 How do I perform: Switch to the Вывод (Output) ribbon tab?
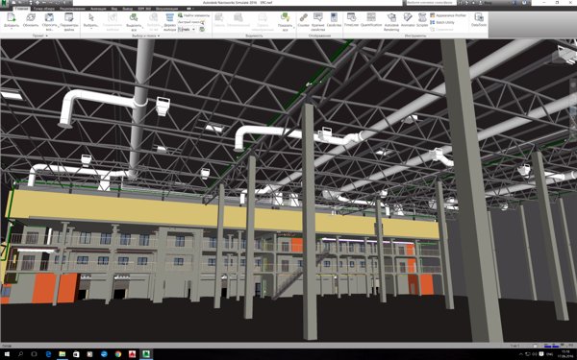click(x=127, y=9)
